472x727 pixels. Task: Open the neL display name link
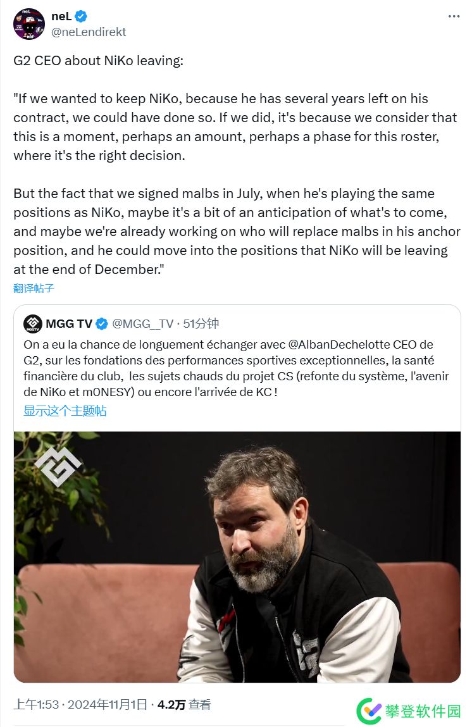pos(61,17)
